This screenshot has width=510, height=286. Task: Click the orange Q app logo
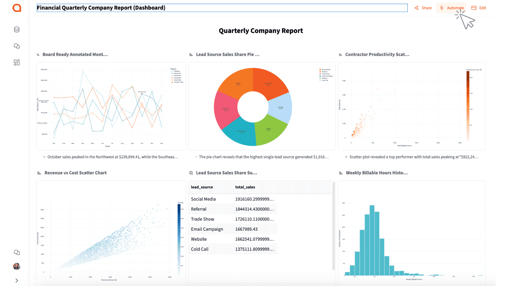(17, 8)
